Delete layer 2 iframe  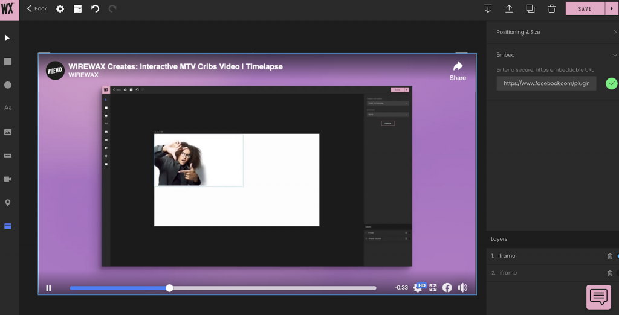(x=610, y=273)
